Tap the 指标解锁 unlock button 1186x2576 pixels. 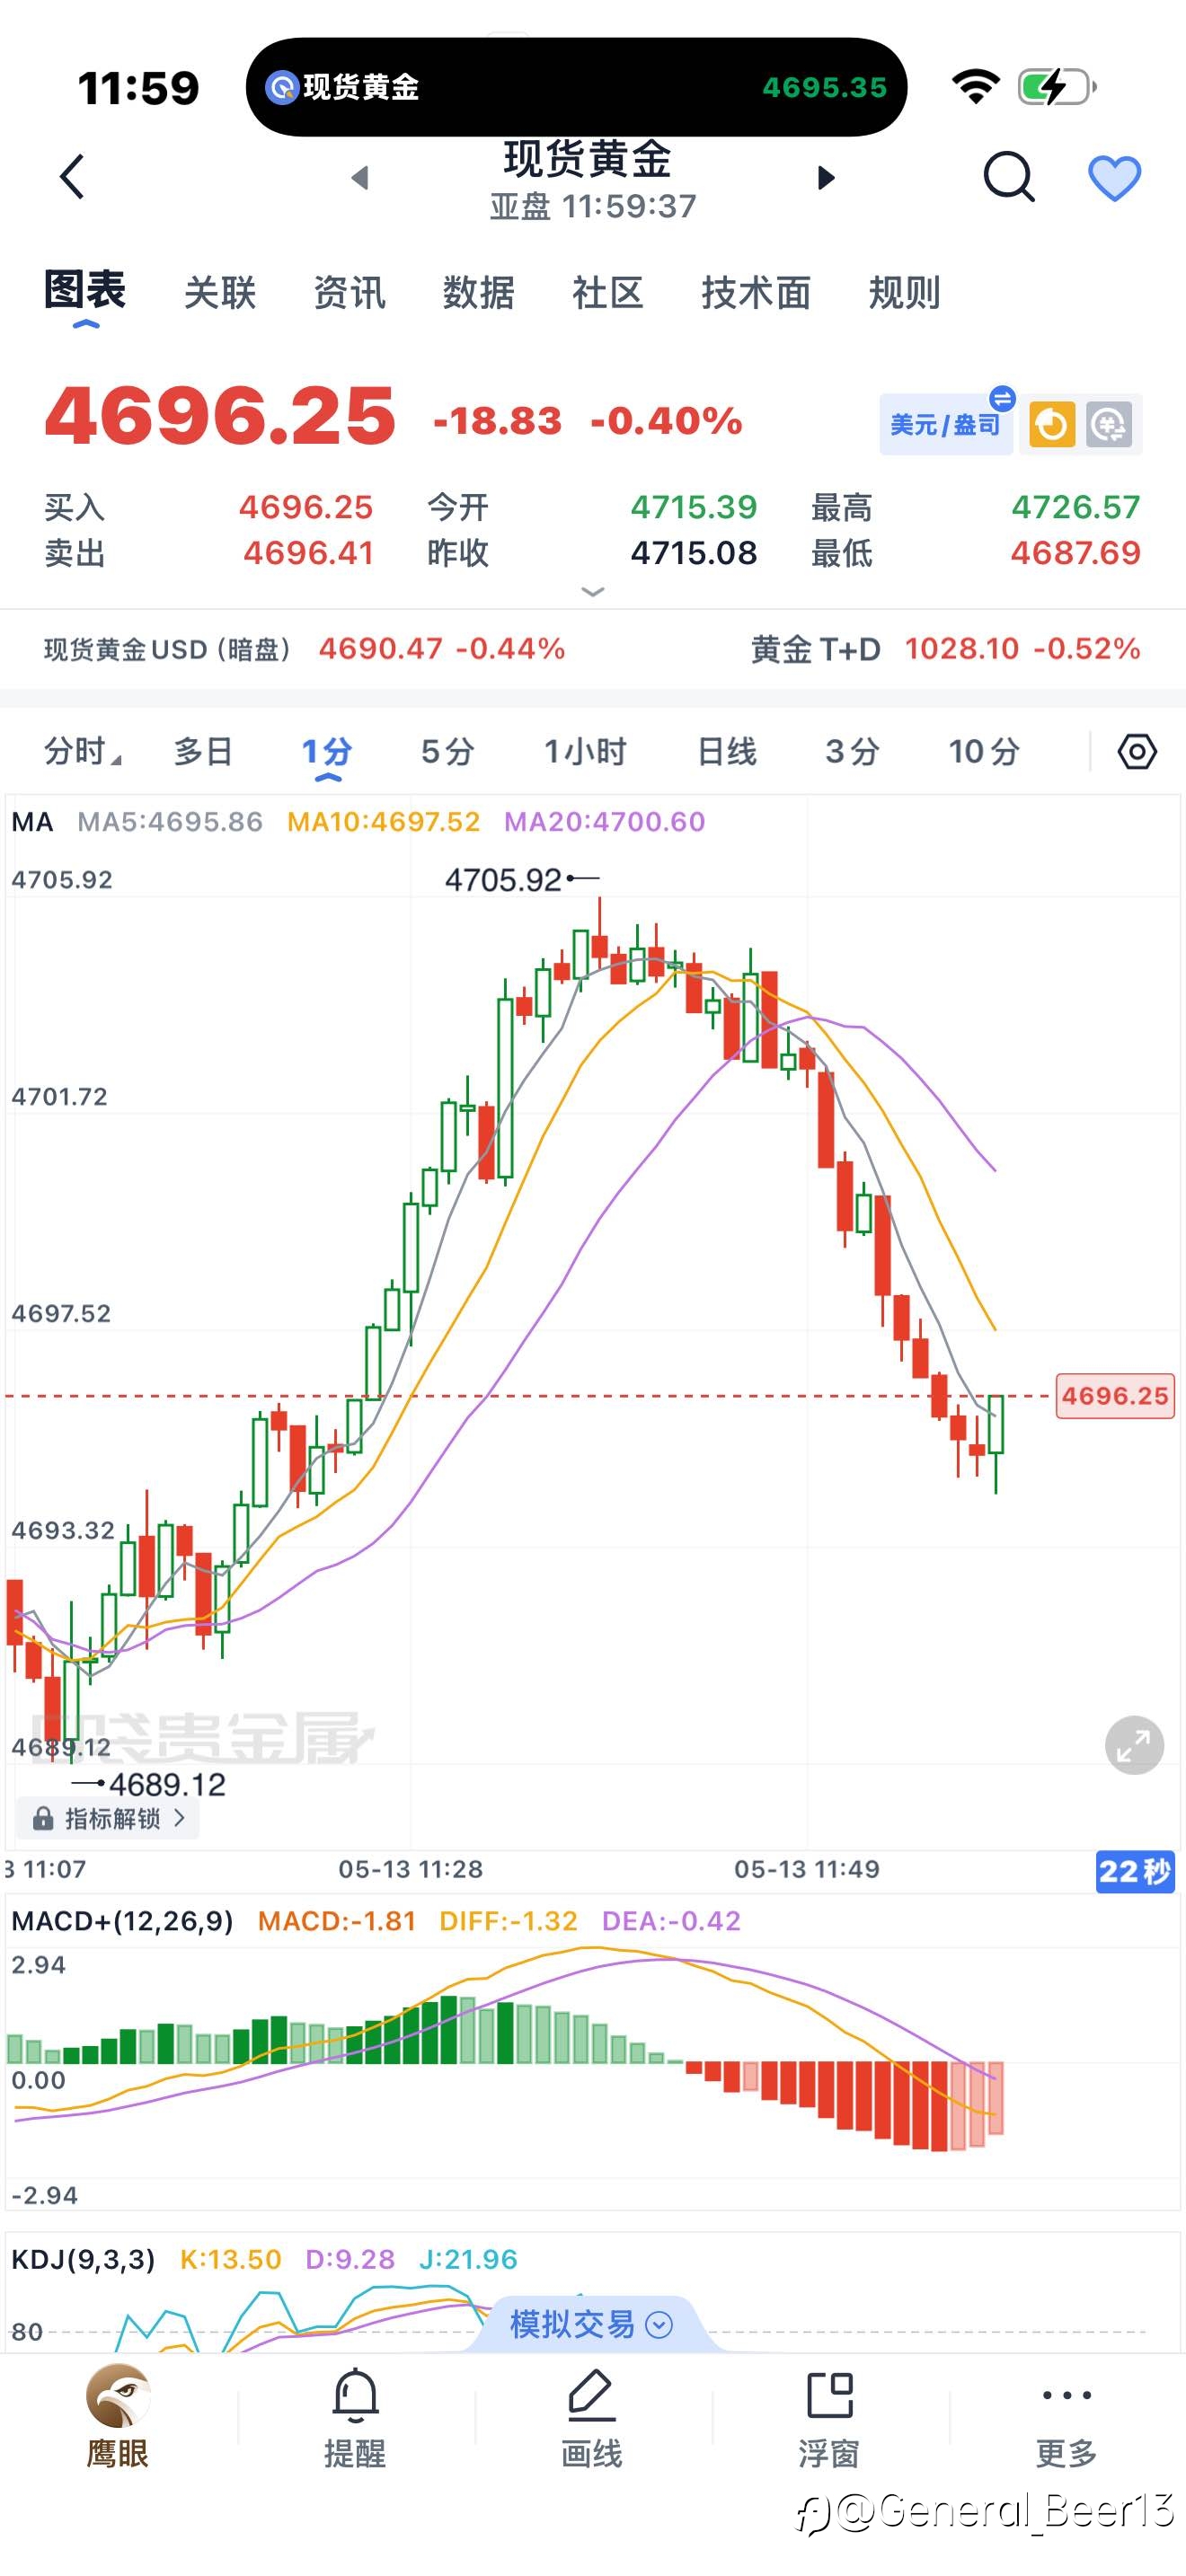[x=109, y=1818]
